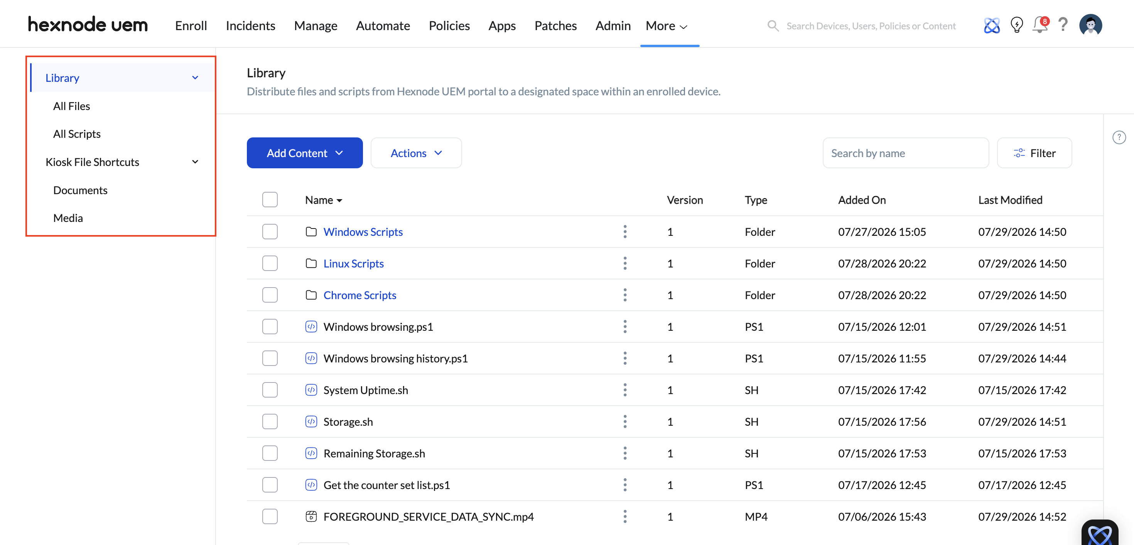Focus the global Search Devices, Users field
Viewport: 1134px width, 545px height.
871,26
